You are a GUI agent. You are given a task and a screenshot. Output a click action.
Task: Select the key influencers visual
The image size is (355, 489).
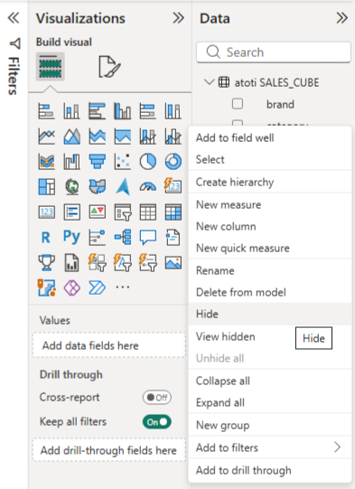pos(97,238)
